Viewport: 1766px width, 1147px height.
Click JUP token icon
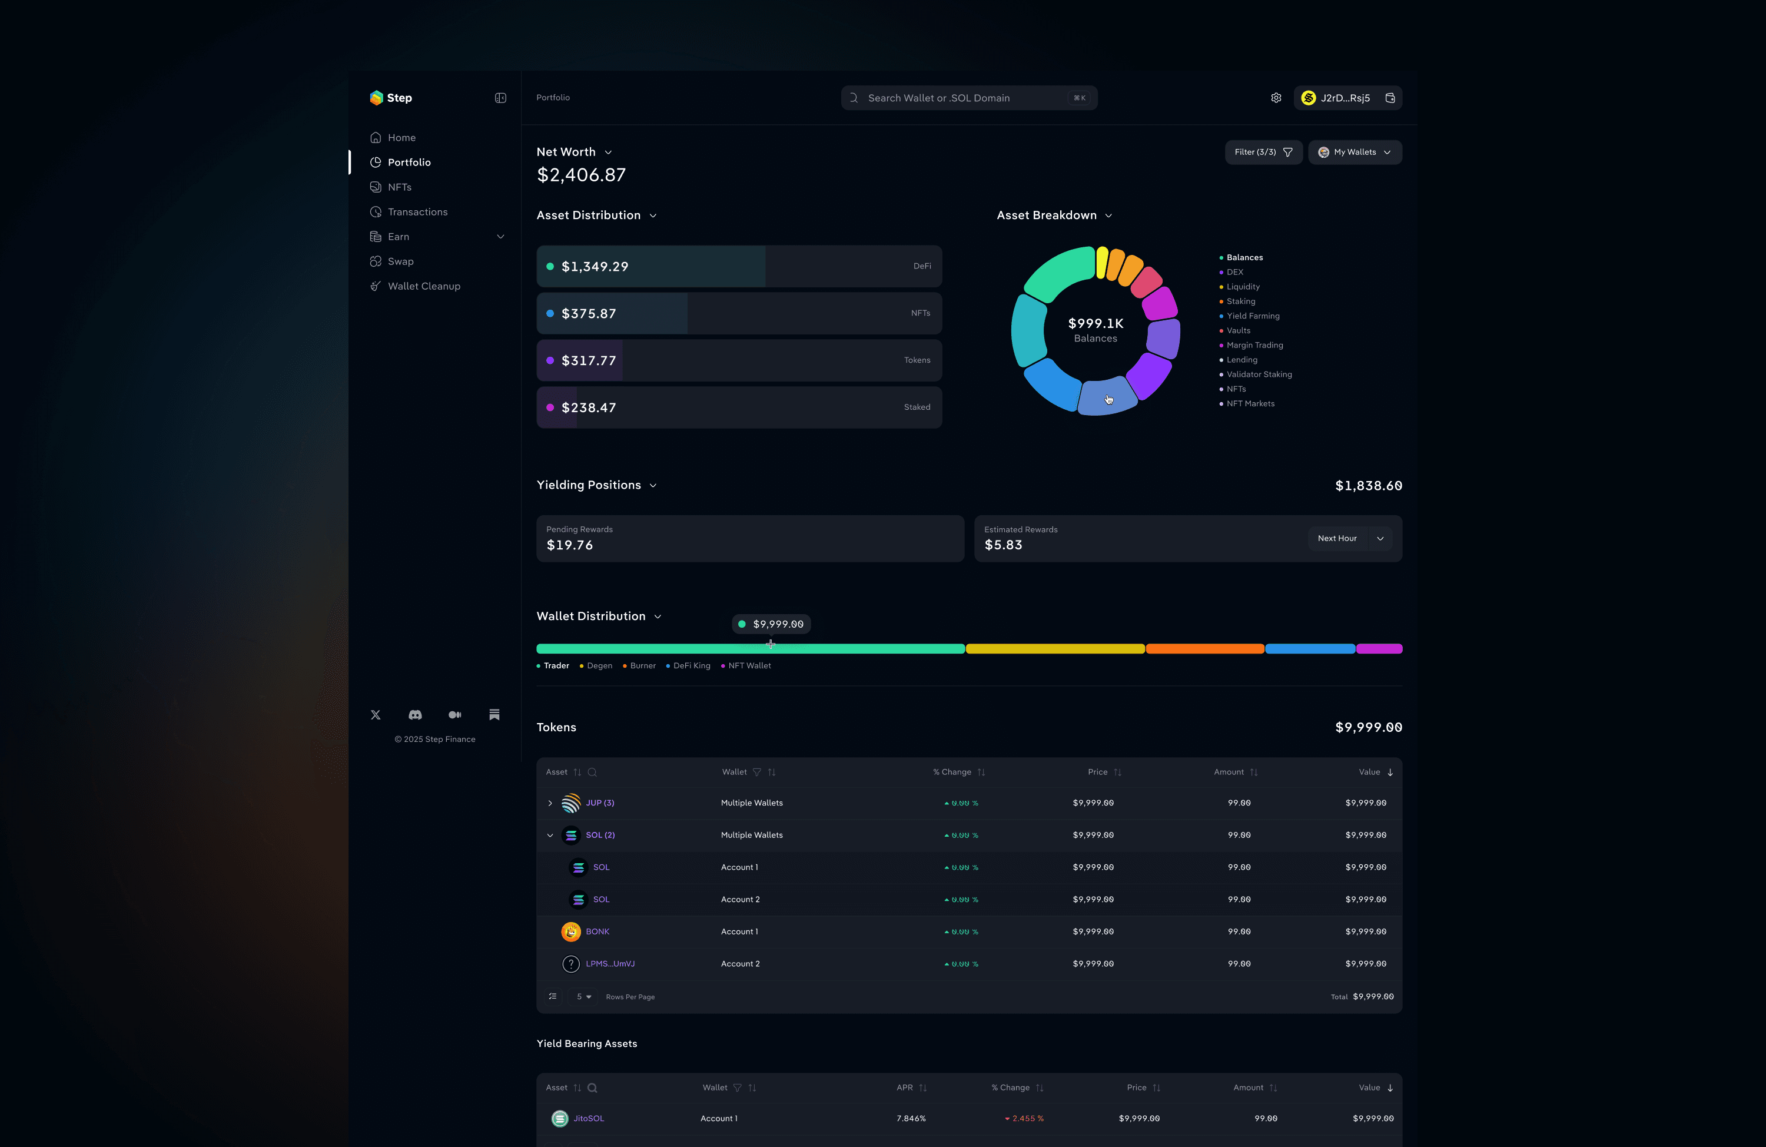pos(570,803)
